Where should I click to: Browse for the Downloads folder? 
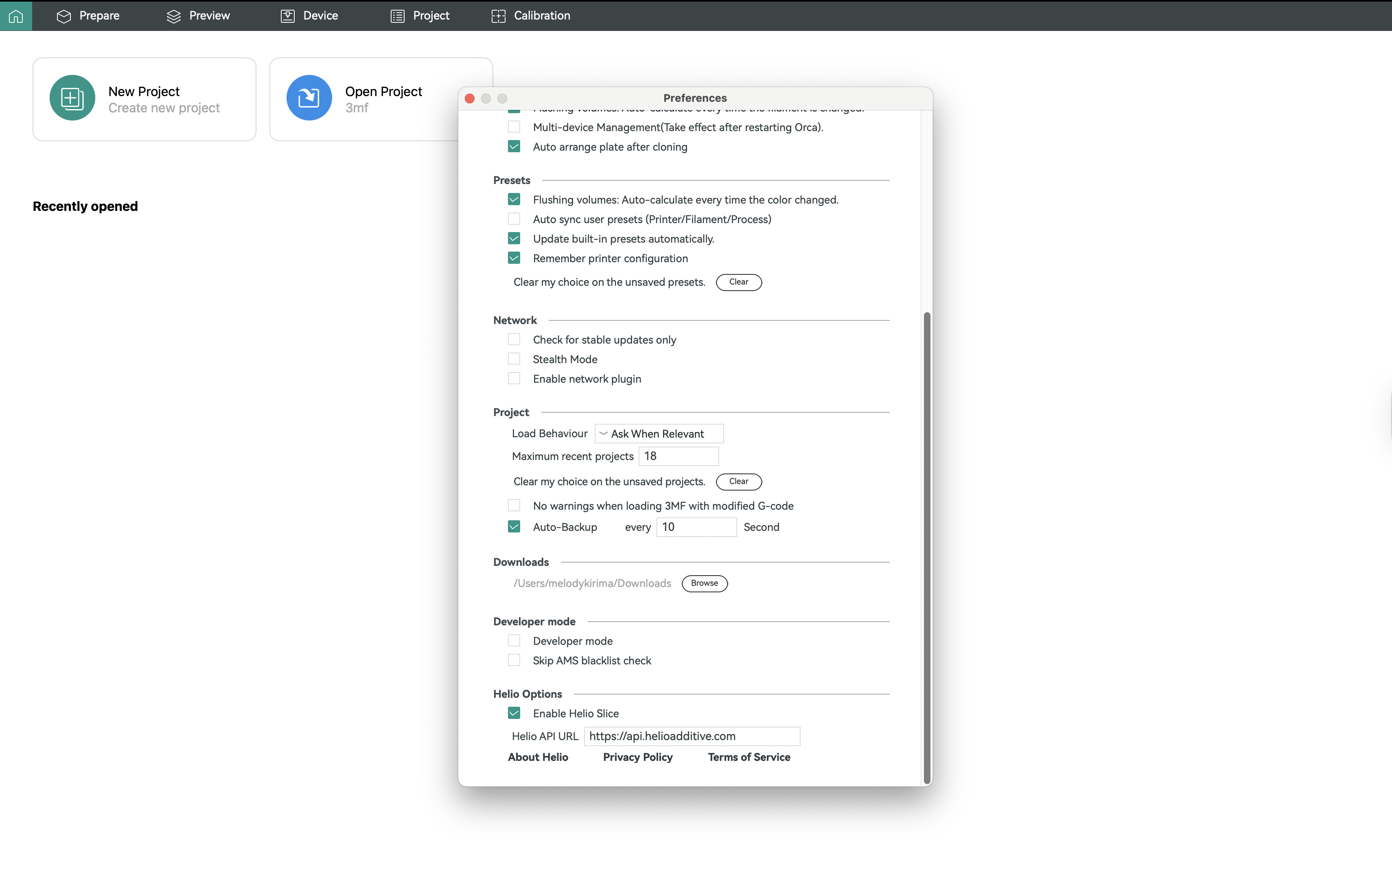[x=705, y=583]
